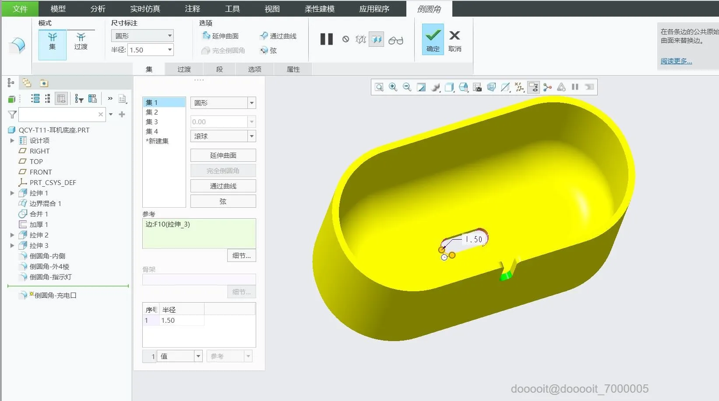Pause the feature with the pause icon
This screenshot has width=719, height=401.
(326, 39)
